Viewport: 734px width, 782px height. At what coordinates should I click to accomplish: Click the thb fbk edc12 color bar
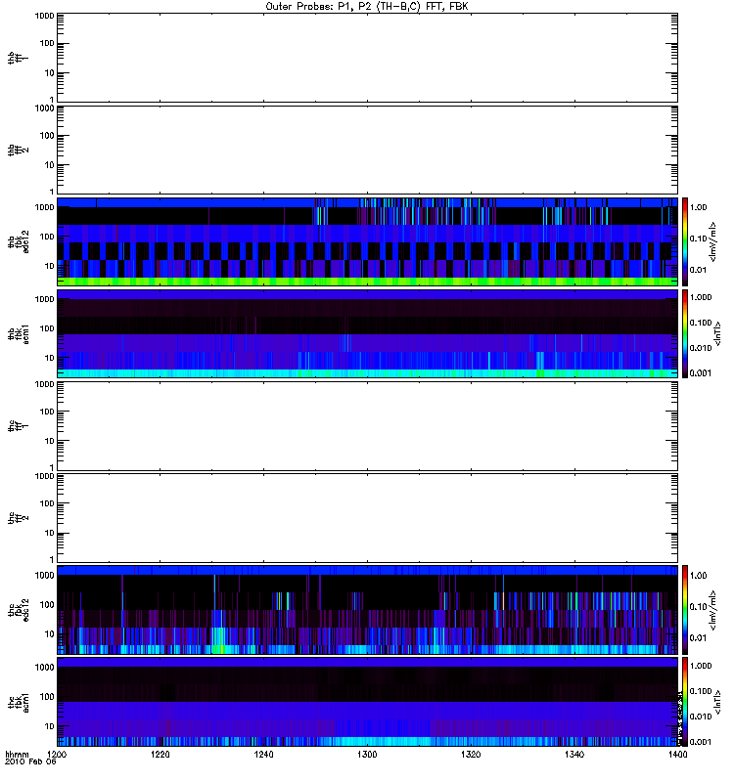pos(685,241)
